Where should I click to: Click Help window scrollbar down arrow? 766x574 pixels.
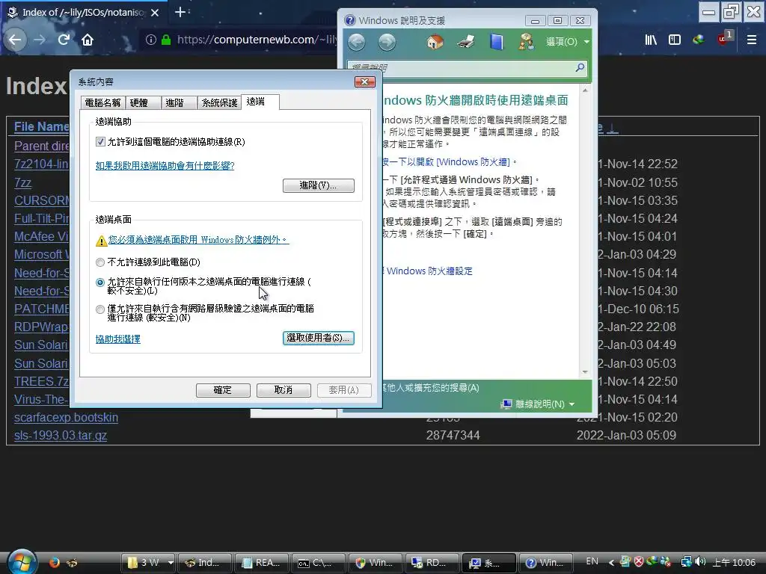pos(585,372)
